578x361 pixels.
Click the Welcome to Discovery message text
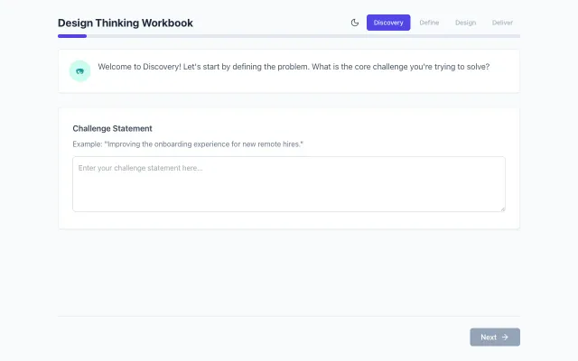[294, 67]
